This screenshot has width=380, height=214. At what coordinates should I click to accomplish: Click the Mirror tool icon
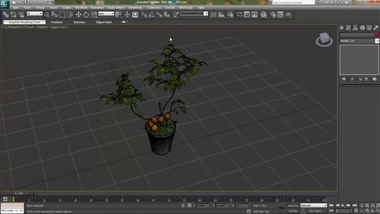point(213,14)
